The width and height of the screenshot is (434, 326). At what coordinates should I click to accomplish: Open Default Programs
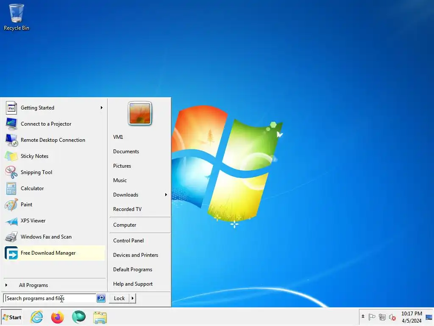point(133,270)
